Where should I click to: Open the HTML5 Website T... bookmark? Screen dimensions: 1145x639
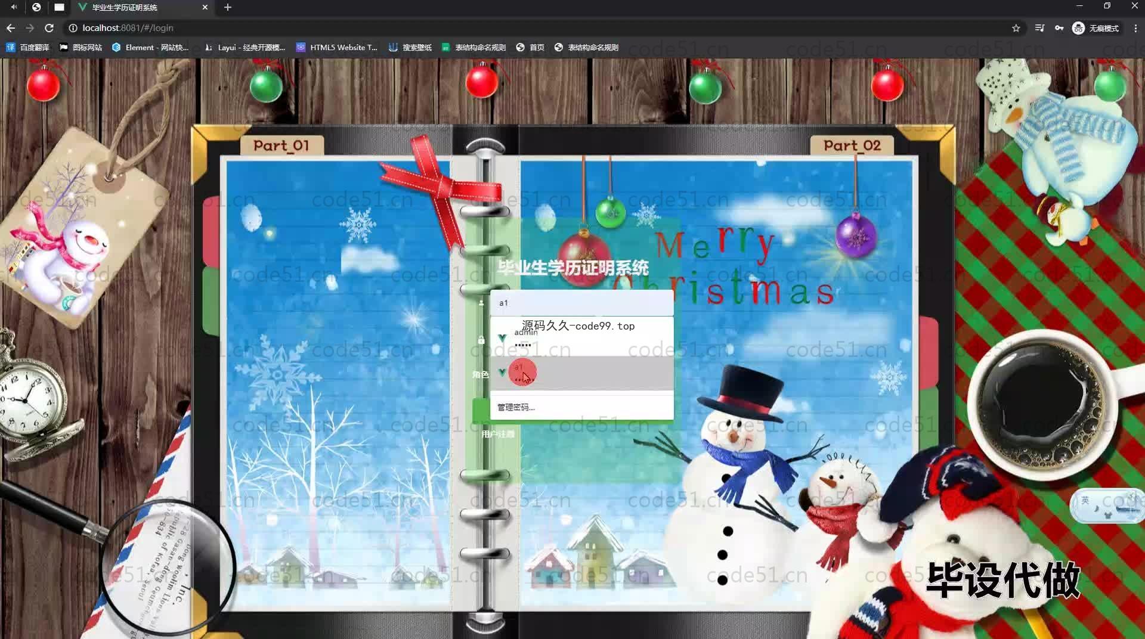click(337, 47)
